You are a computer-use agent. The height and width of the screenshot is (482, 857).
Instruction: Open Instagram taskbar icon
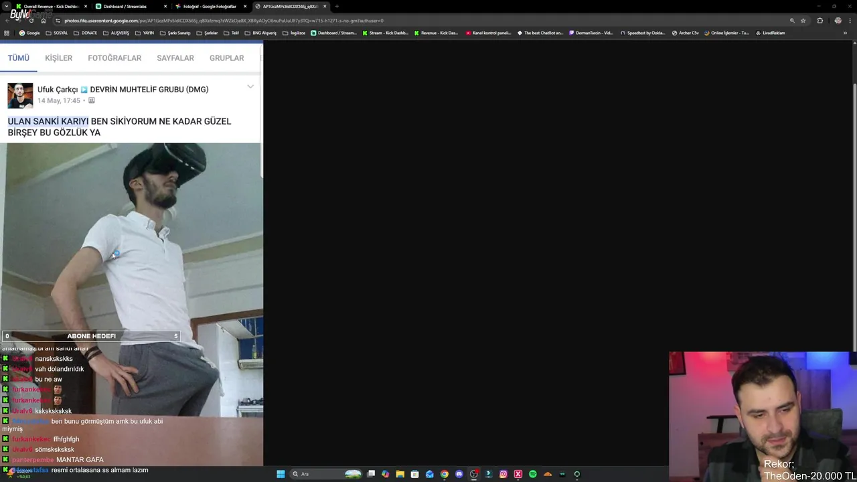tap(503, 474)
